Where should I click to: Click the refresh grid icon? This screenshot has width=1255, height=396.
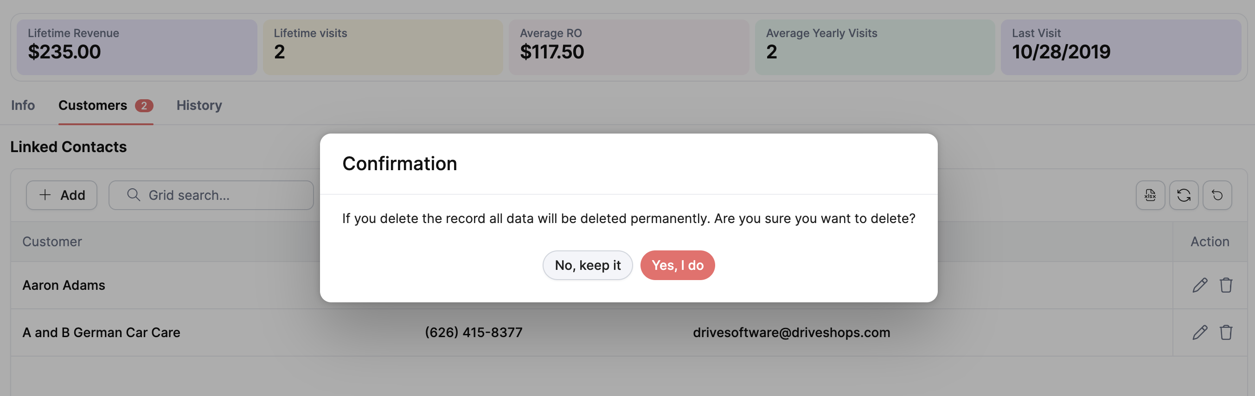[1184, 195]
